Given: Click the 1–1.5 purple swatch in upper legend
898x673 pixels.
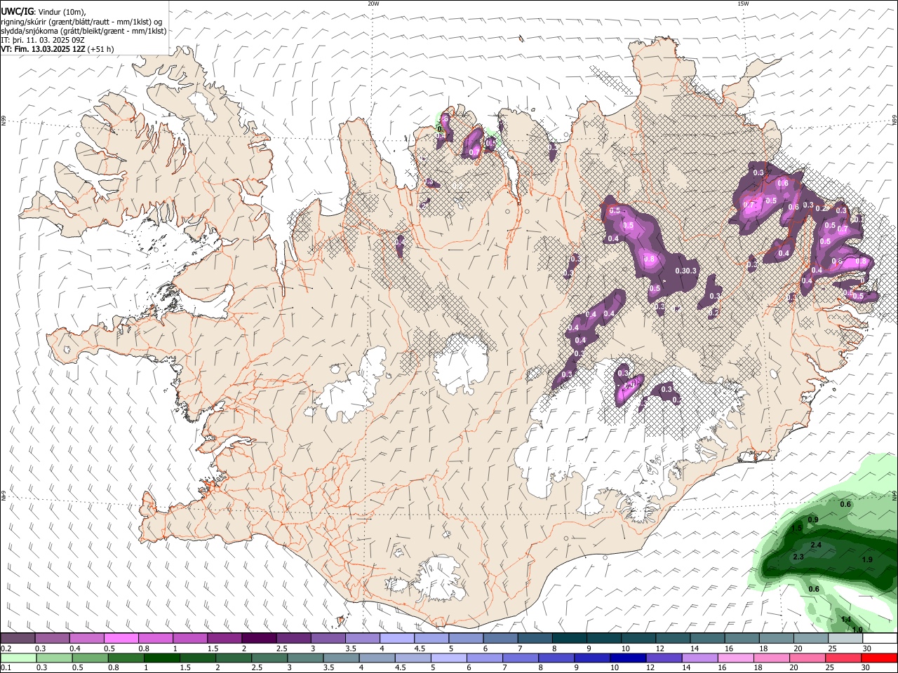Looking at the screenshot, I should pyautogui.click(x=190, y=639).
